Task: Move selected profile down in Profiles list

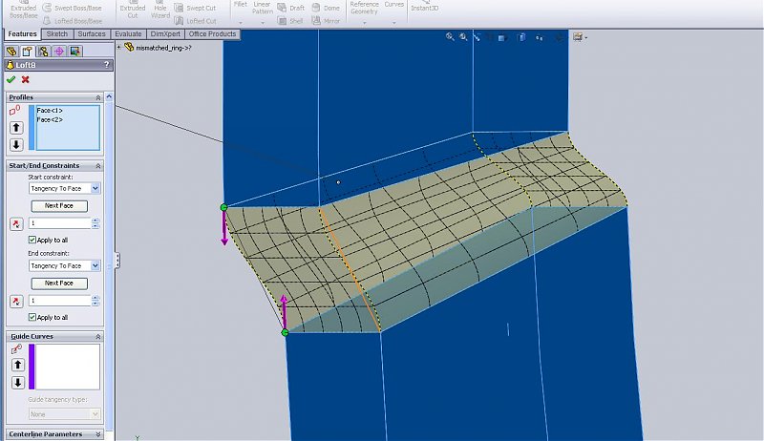Action: click(16, 144)
